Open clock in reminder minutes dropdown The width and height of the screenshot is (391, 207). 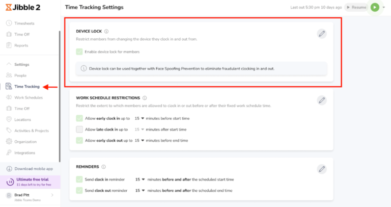pos(140,179)
